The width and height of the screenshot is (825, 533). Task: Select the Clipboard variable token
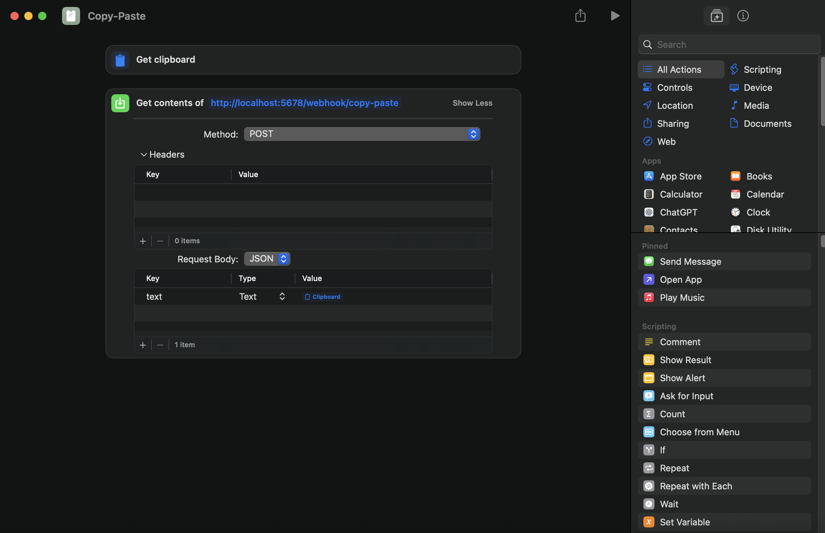pyautogui.click(x=323, y=297)
